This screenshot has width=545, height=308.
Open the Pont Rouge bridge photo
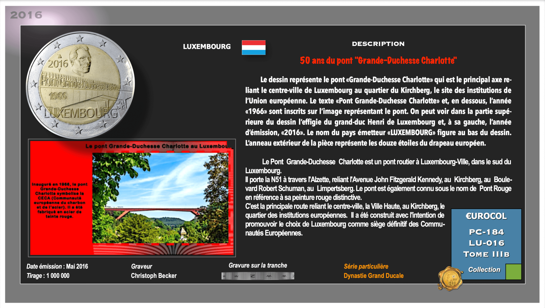160,198
